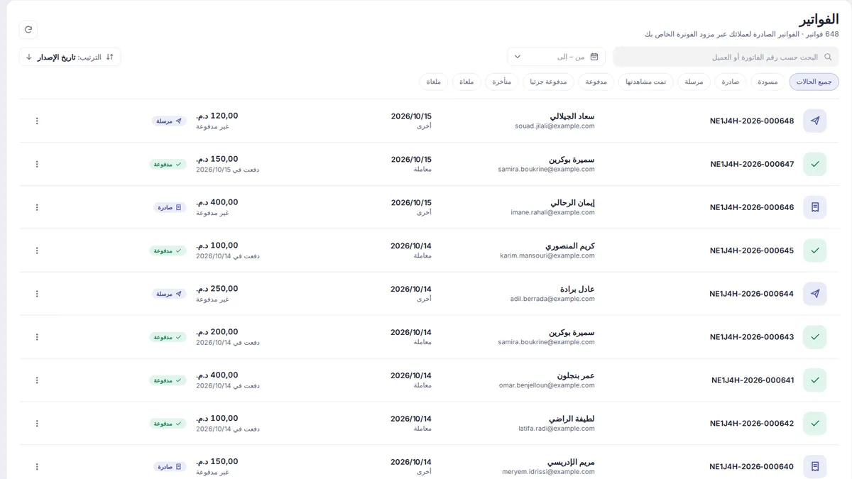Image resolution: width=852 pixels, height=479 pixels.
Task: Click email meryem.idrissi@example.com
Action: click(549, 472)
